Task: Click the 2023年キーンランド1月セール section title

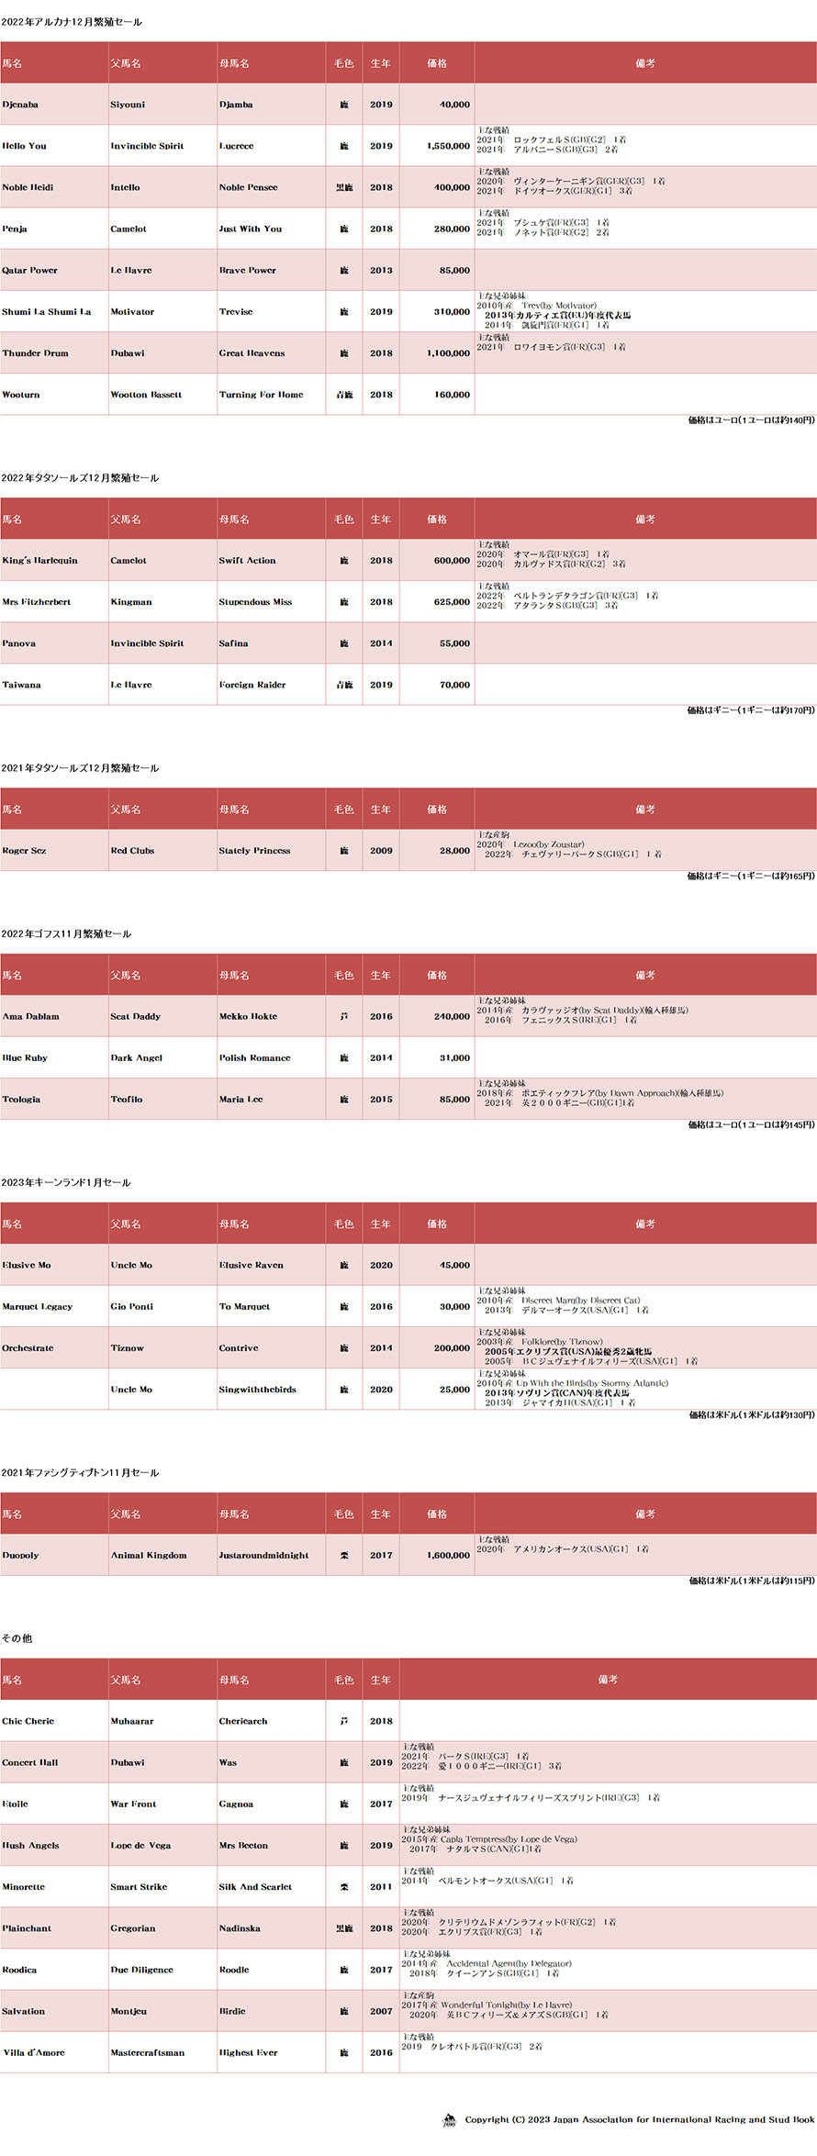Action: (x=66, y=1183)
